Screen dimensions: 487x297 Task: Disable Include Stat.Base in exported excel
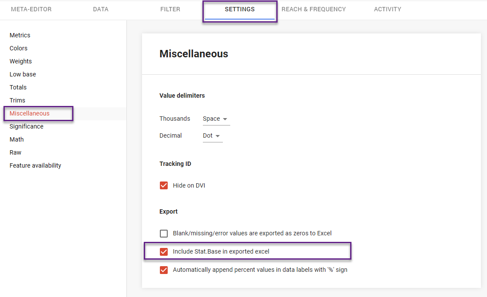coord(164,251)
